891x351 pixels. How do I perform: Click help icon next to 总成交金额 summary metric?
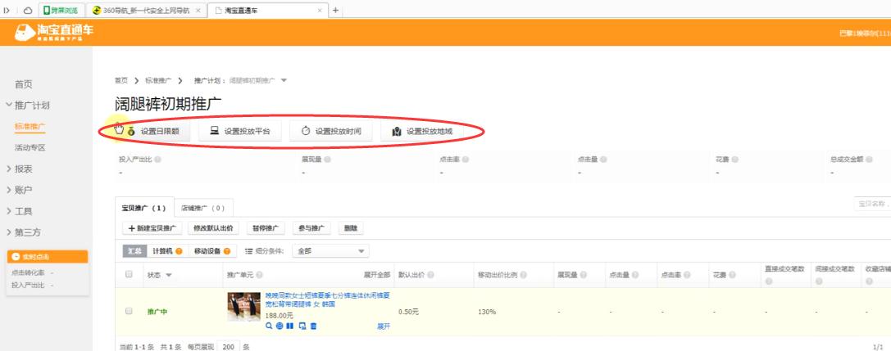868,160
